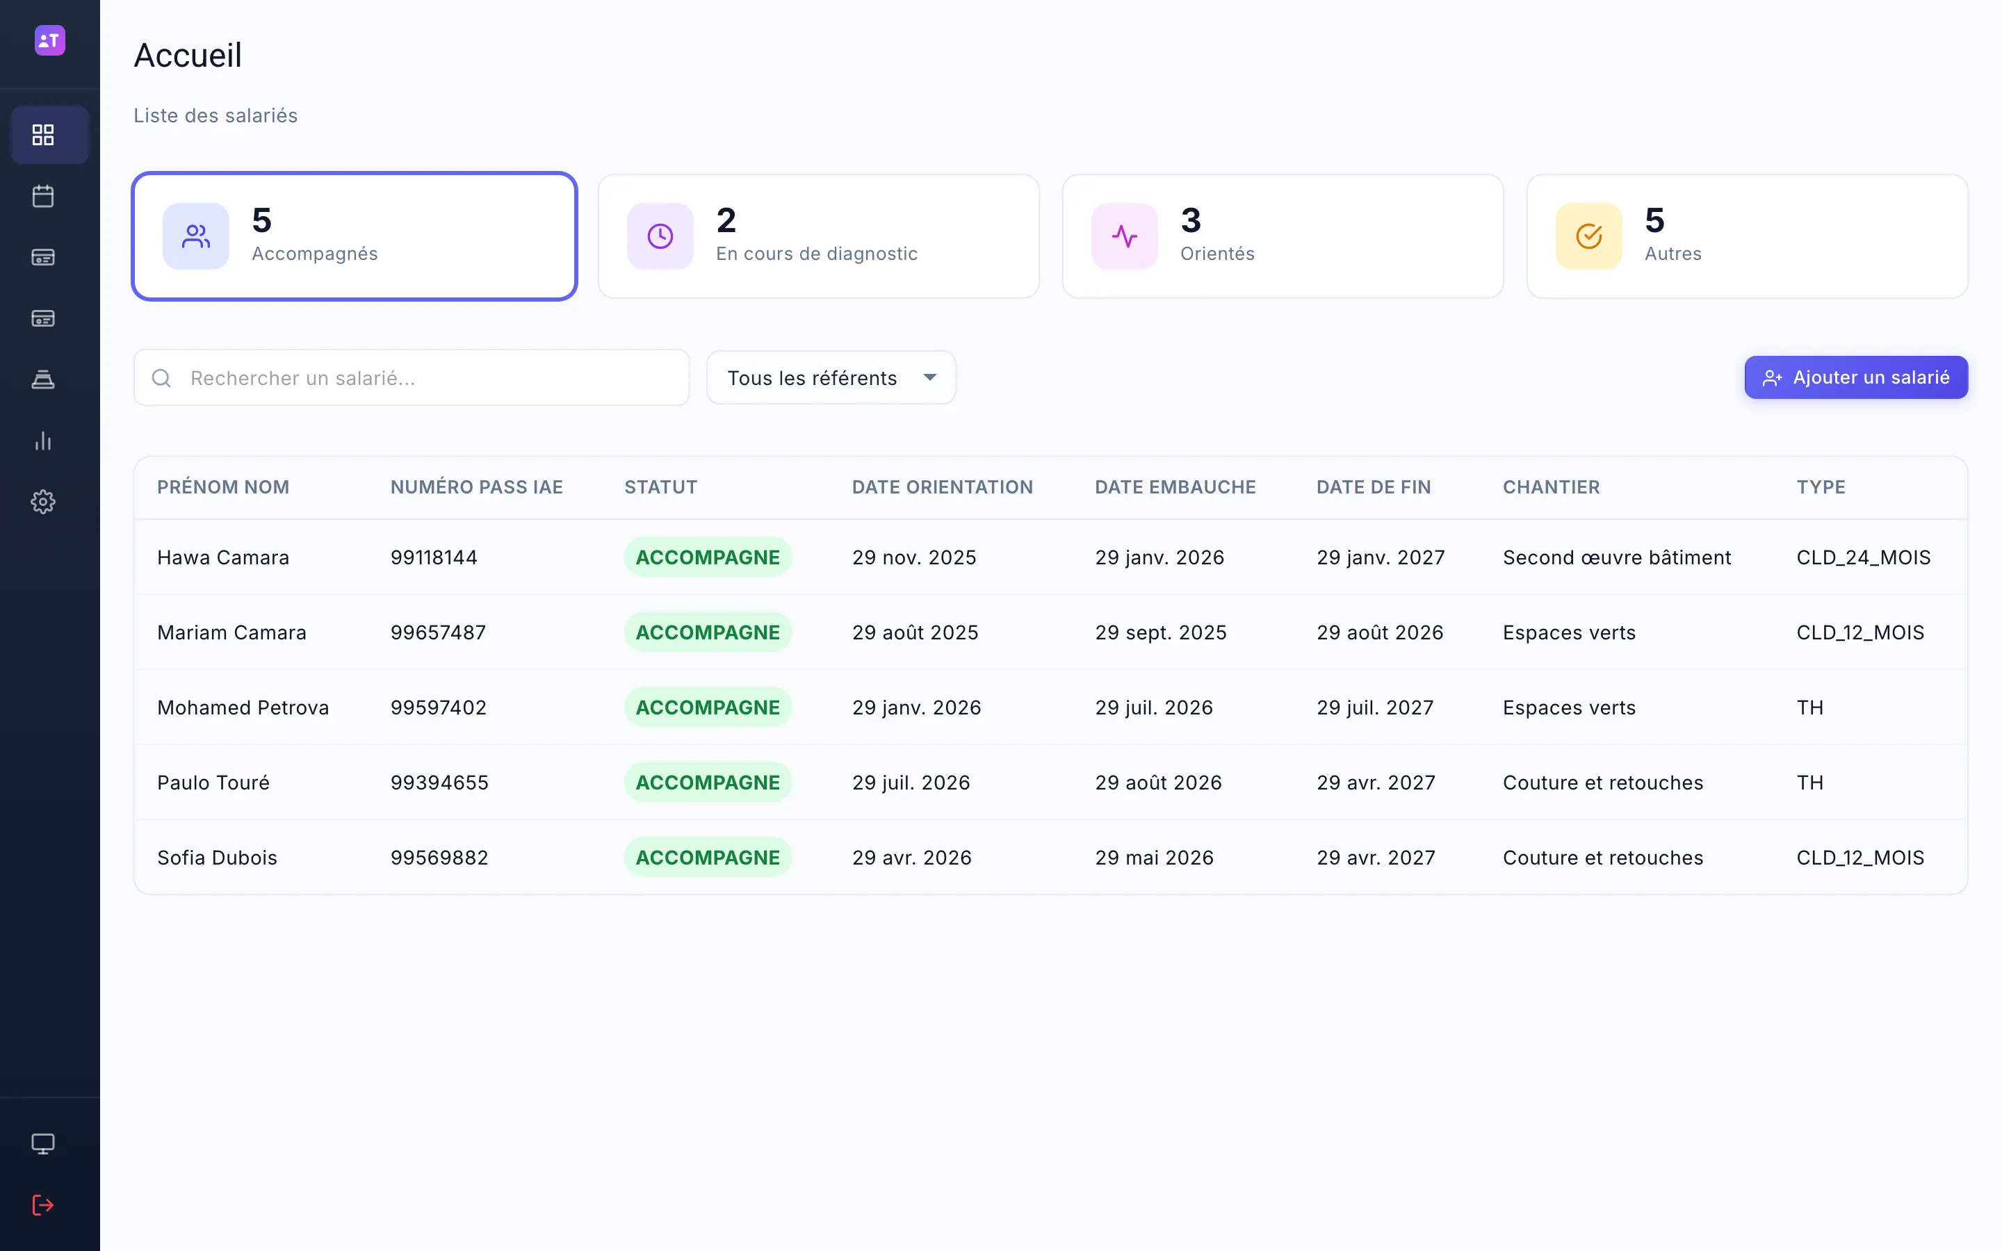Screen dimensions: 2002x1251
Task: Focus the Rechercher un salarié search field
Action: coord(411,378)
